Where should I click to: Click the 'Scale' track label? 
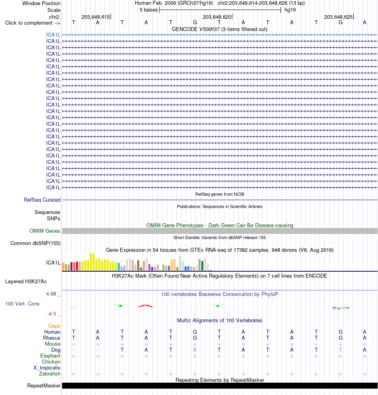click(54, 10)
